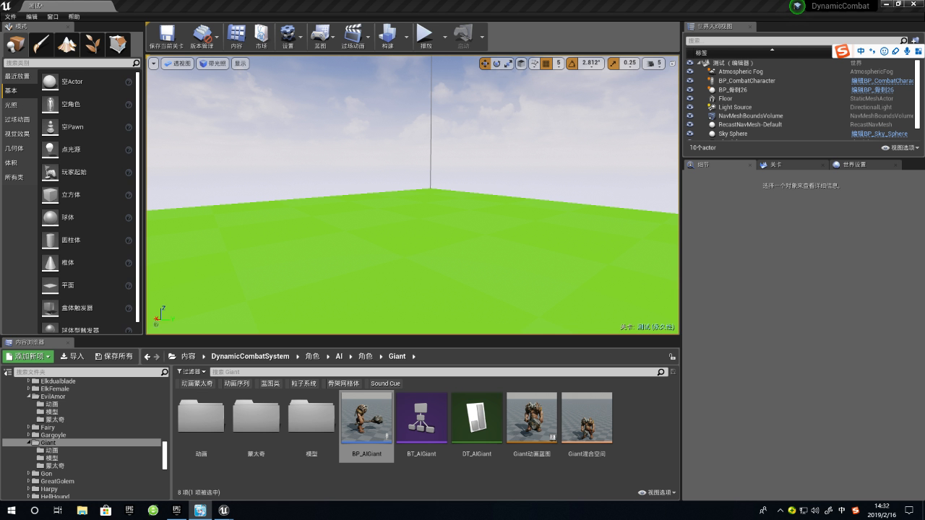Hide the Floor actor using its eye icon

coord(689,98)
